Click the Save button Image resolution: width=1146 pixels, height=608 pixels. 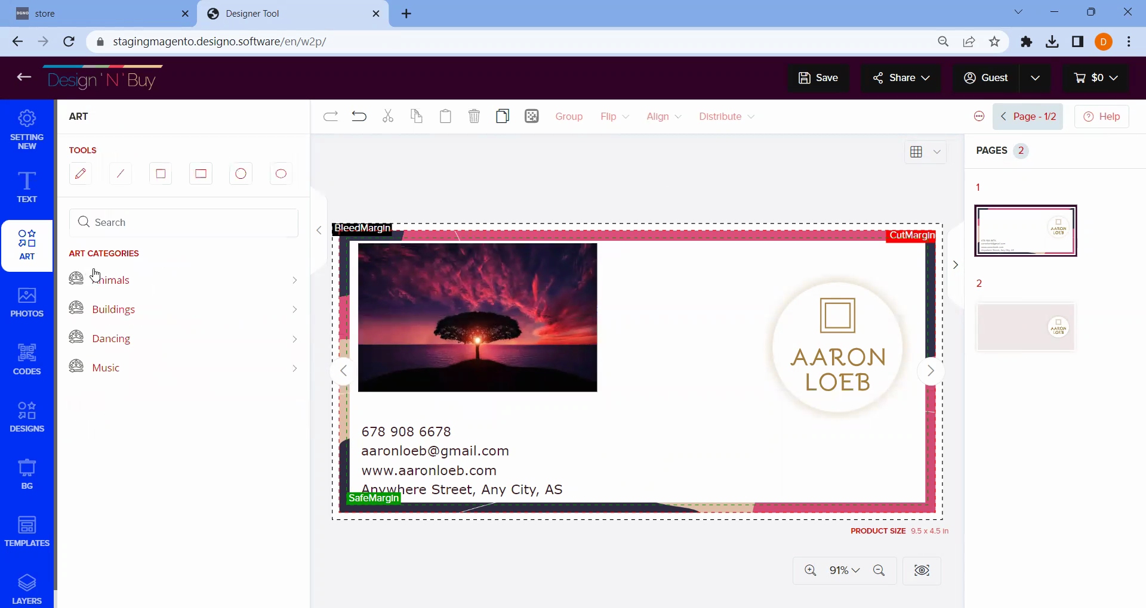tap(818, 77)
